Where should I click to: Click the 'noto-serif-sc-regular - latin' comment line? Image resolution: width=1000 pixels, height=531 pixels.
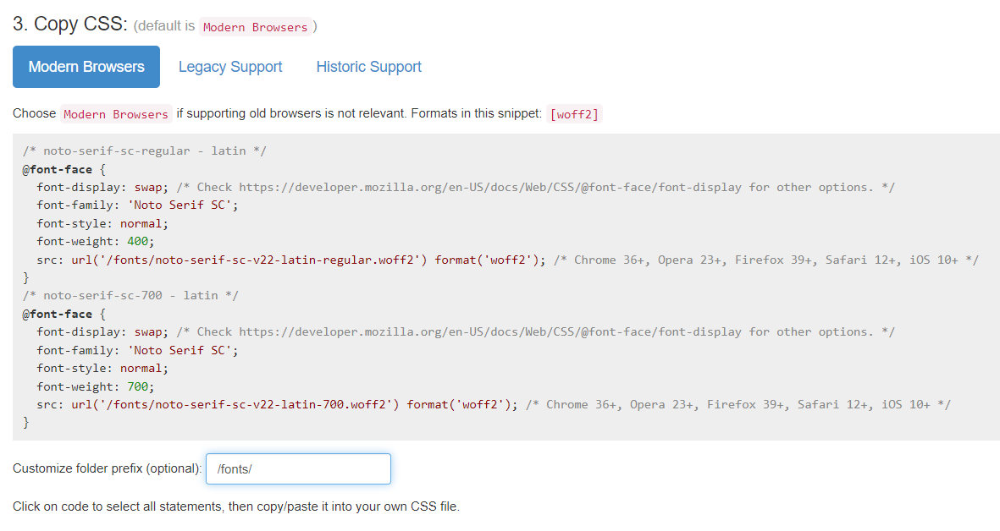(x=145, y=151)
